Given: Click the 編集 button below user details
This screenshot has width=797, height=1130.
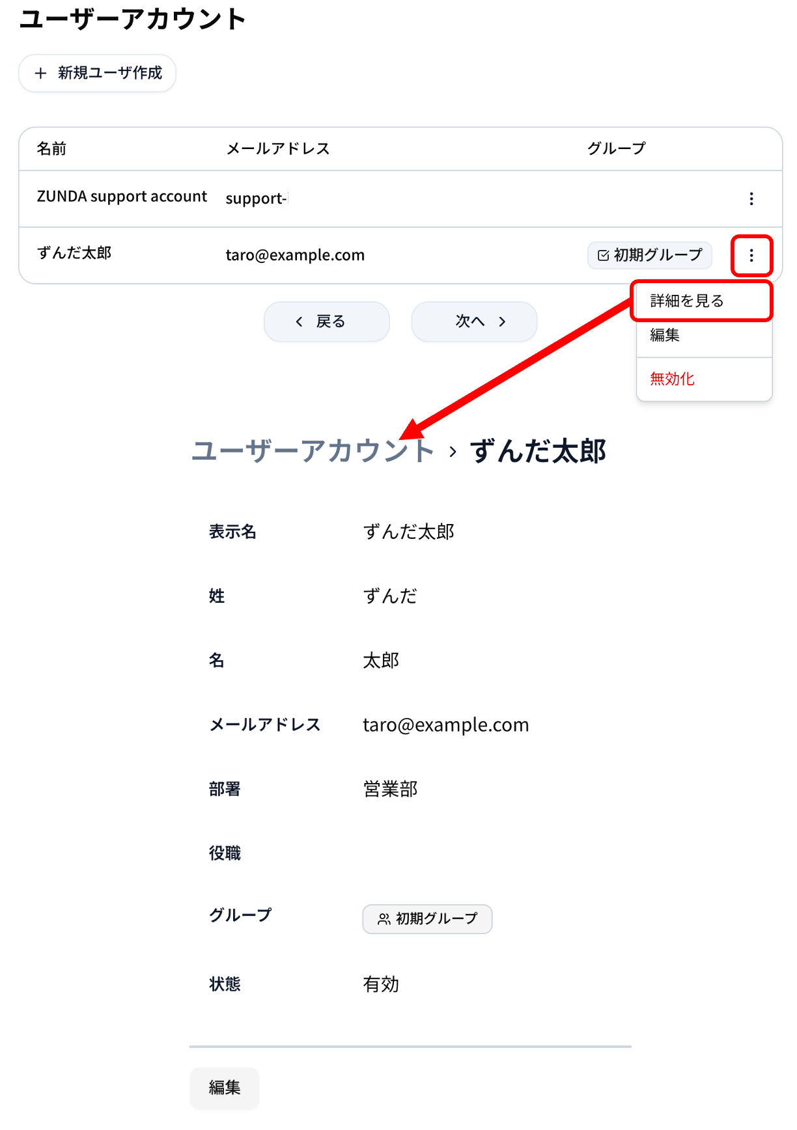Looking at the screenshot, I should (x=225, y=1088).
